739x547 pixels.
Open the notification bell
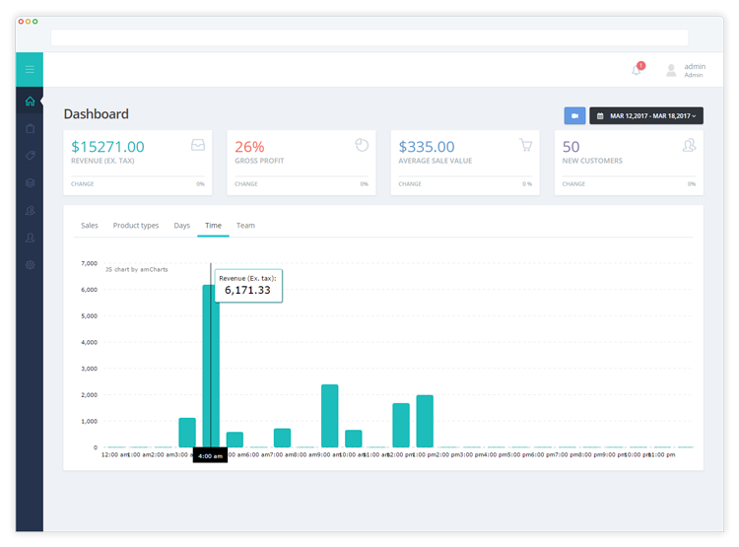637,70
